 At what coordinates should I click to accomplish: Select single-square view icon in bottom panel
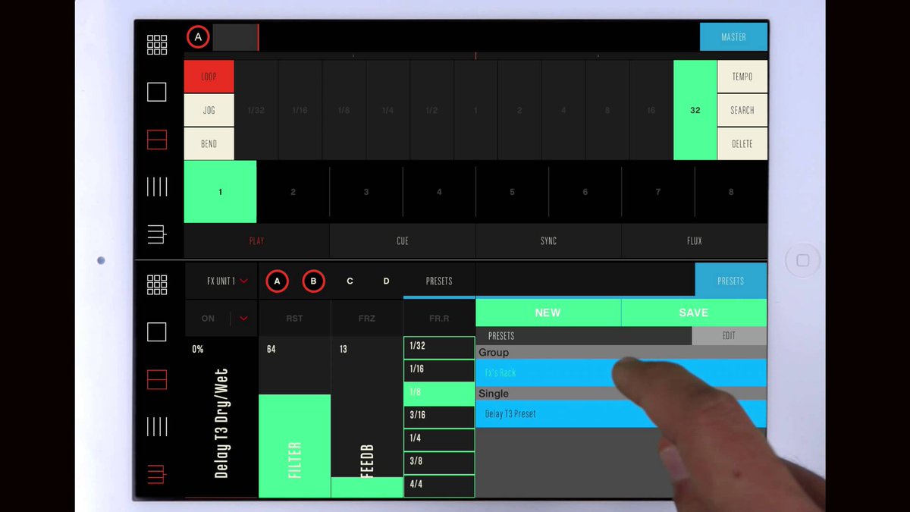(x=157, y=331)
